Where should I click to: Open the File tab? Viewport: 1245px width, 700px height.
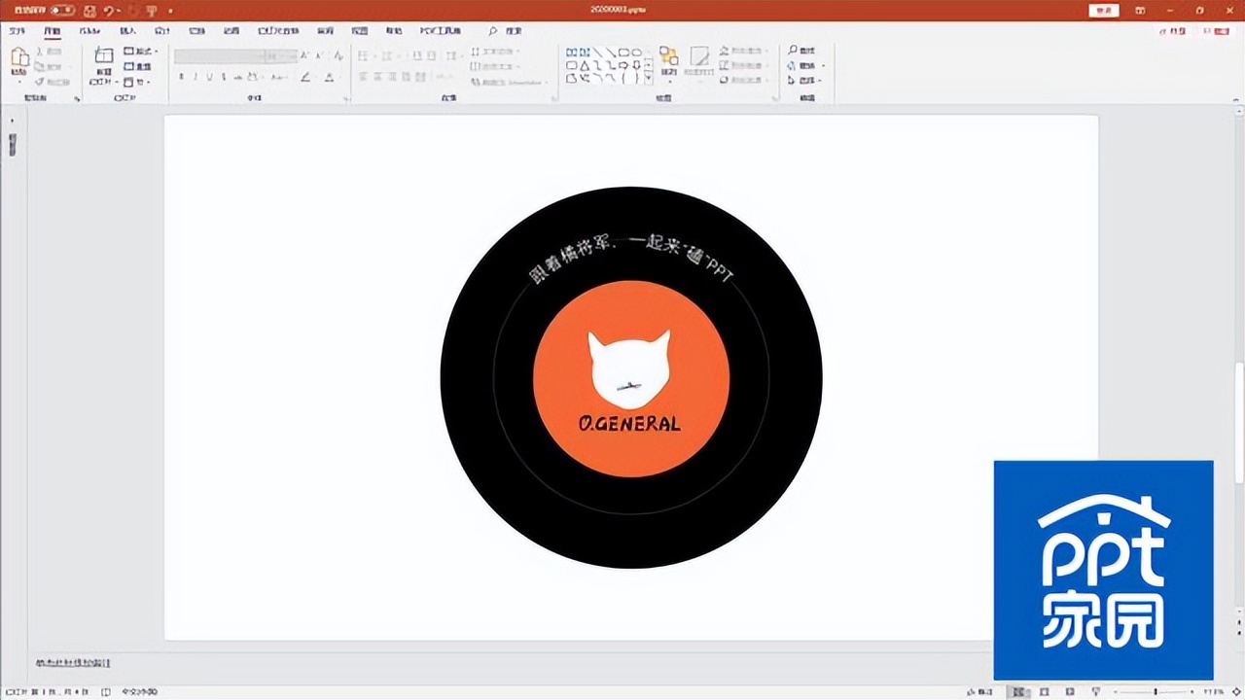tap(17, 31)
